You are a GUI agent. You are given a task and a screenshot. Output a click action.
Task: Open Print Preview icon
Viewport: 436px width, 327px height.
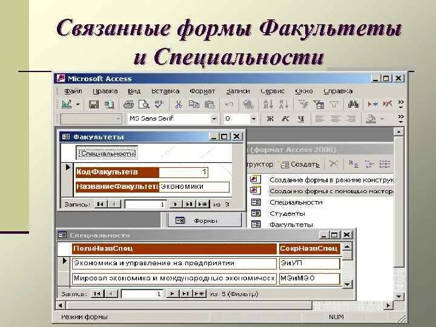pyautogui.click(x=144, y=105)
